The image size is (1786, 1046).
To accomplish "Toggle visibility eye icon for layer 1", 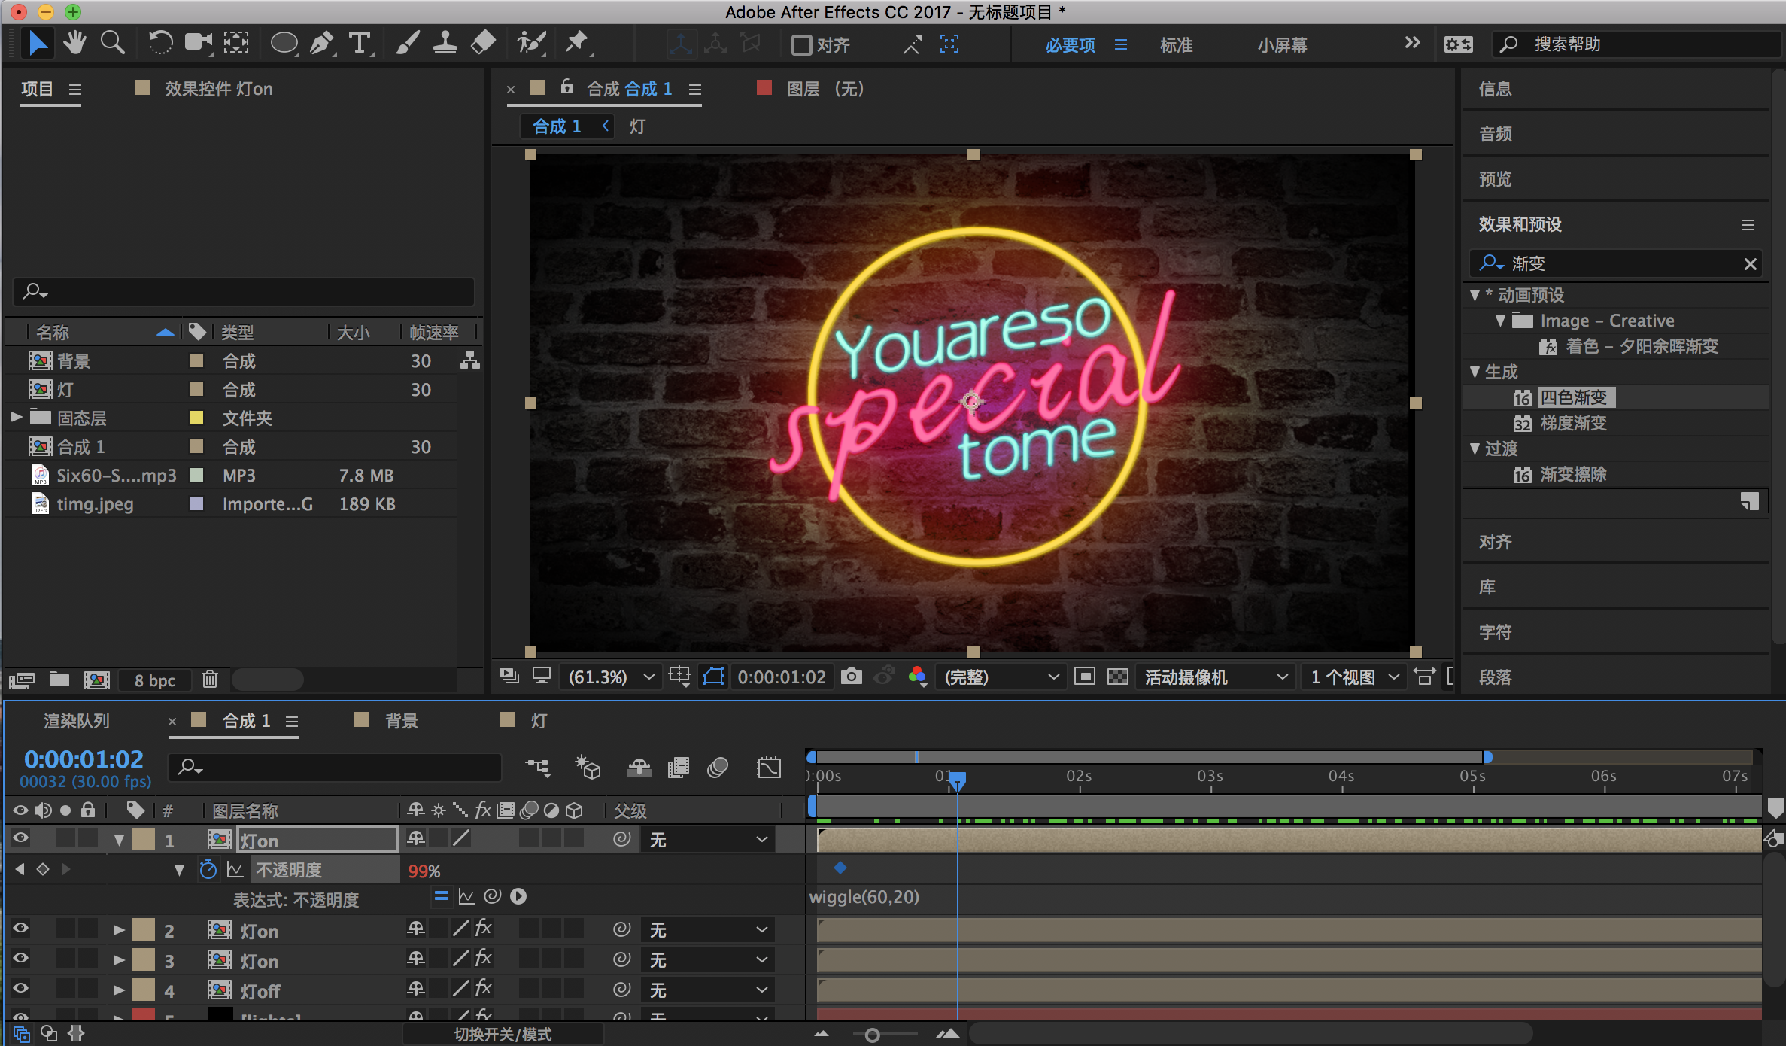I will click(20, 841).
